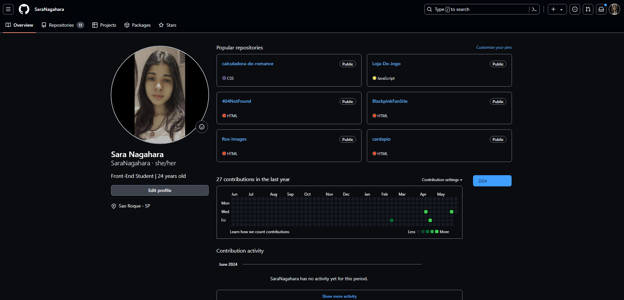Screen dimensions: 624x300
Task: Open the command palette icon
Action: tap(534, 9)
